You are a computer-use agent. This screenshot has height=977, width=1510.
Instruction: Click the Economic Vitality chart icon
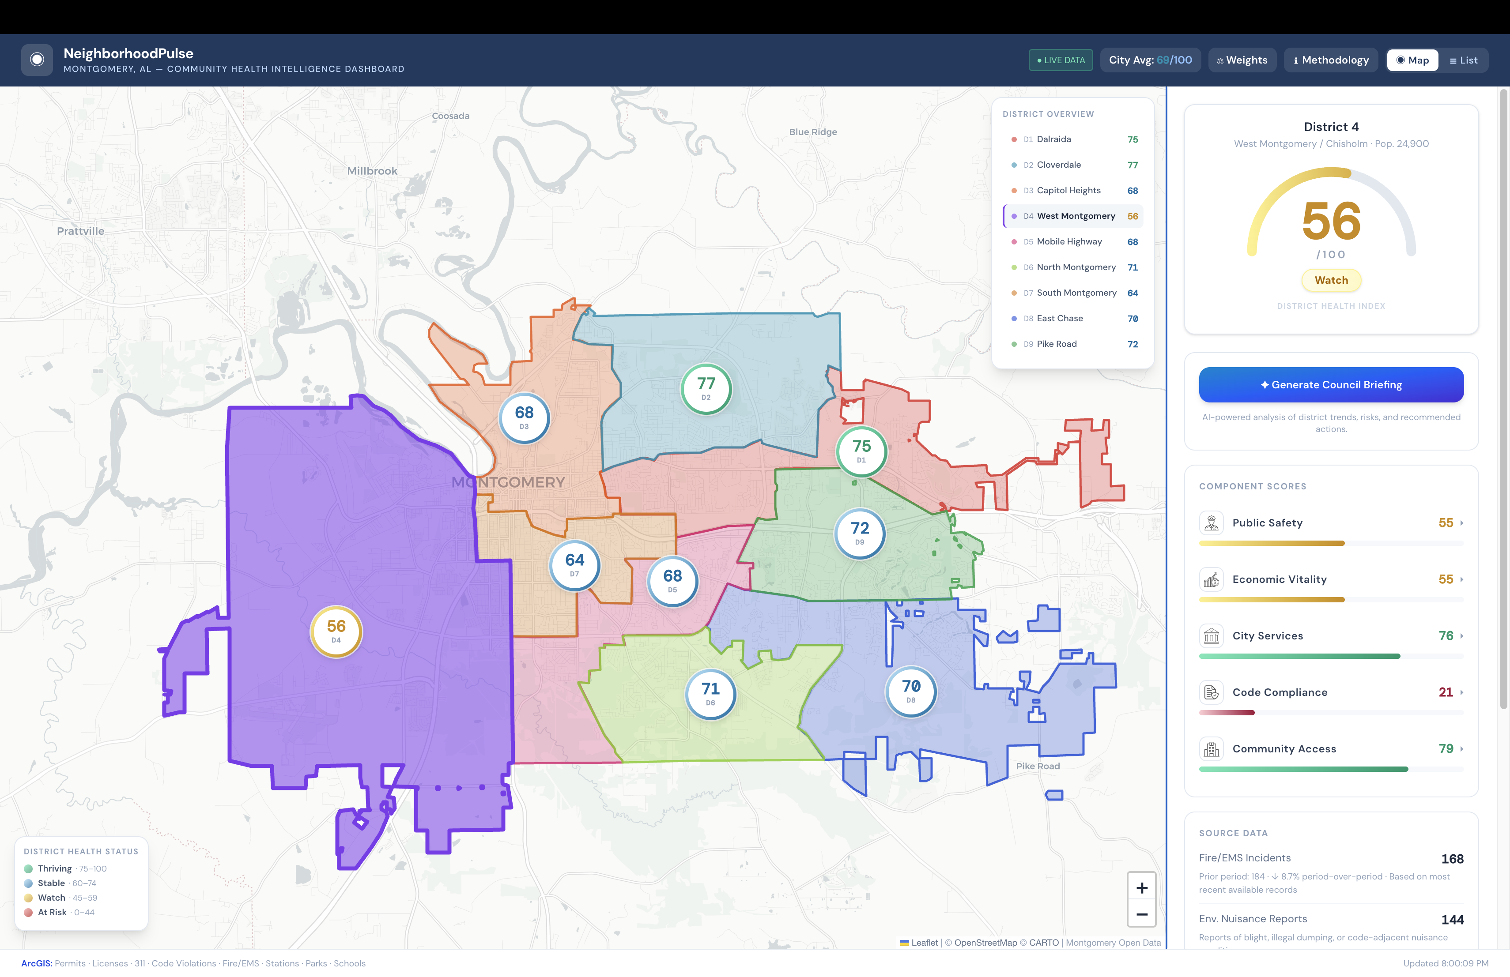click(x=1211, y=579)
